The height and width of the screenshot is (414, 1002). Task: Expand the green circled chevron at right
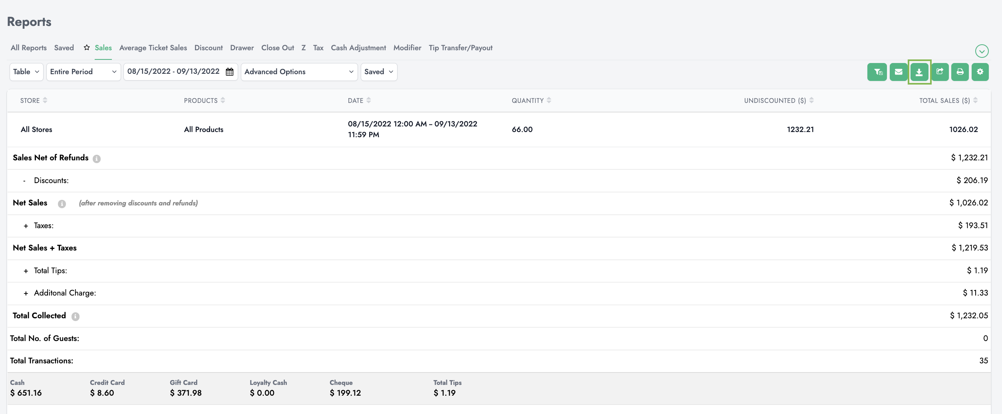982,51
